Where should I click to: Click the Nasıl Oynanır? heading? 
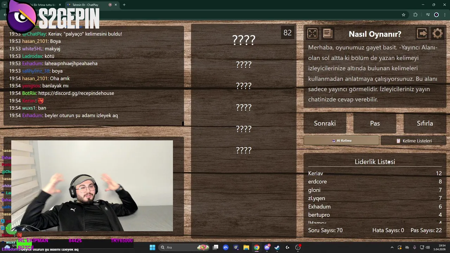coord(375,34)
